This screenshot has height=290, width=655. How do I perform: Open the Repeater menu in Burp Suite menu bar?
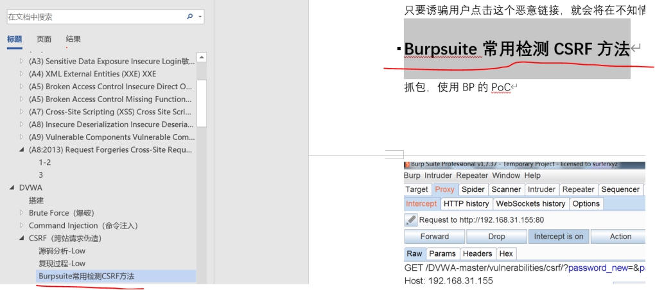(x=472, y=175)
